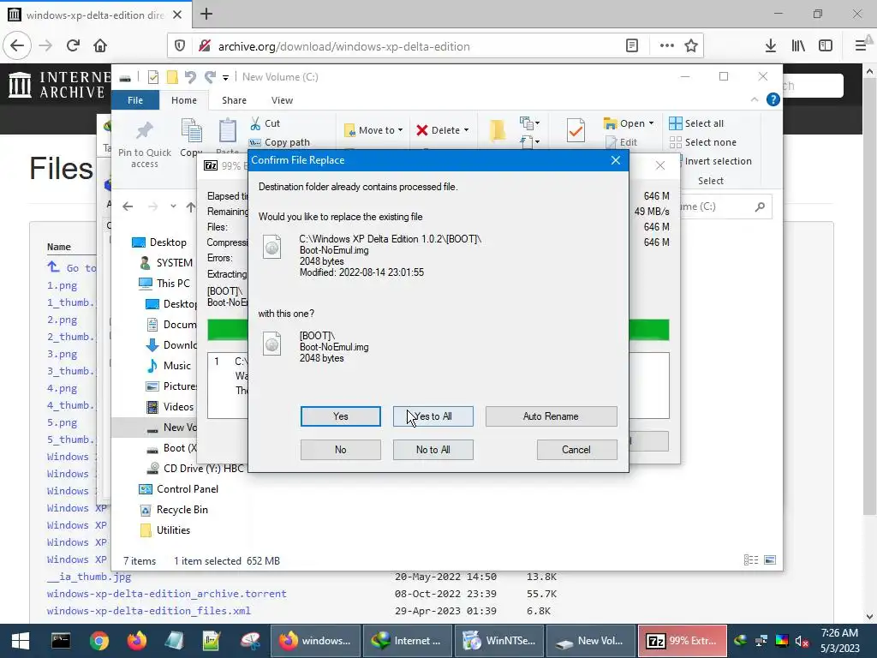Choose No to All button
Image resolution: width=877 pixels, height=658 pixels.
[433, 450]
